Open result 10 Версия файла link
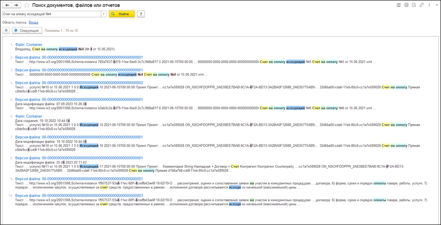This screenshot has width=441, height=225. 79,195
